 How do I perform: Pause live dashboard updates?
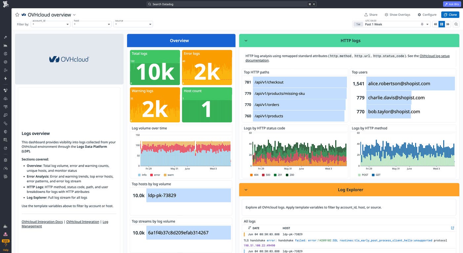click(x=442, y=24)
